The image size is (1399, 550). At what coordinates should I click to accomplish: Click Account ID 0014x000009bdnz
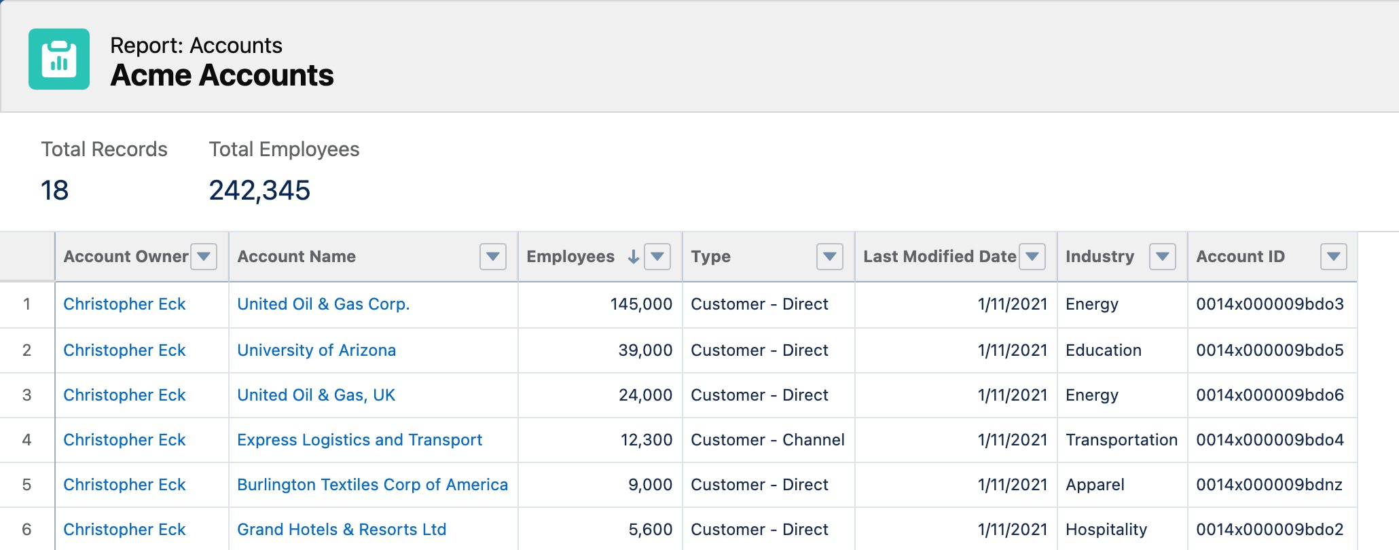pyautogui.click(x=1269, y=485)
